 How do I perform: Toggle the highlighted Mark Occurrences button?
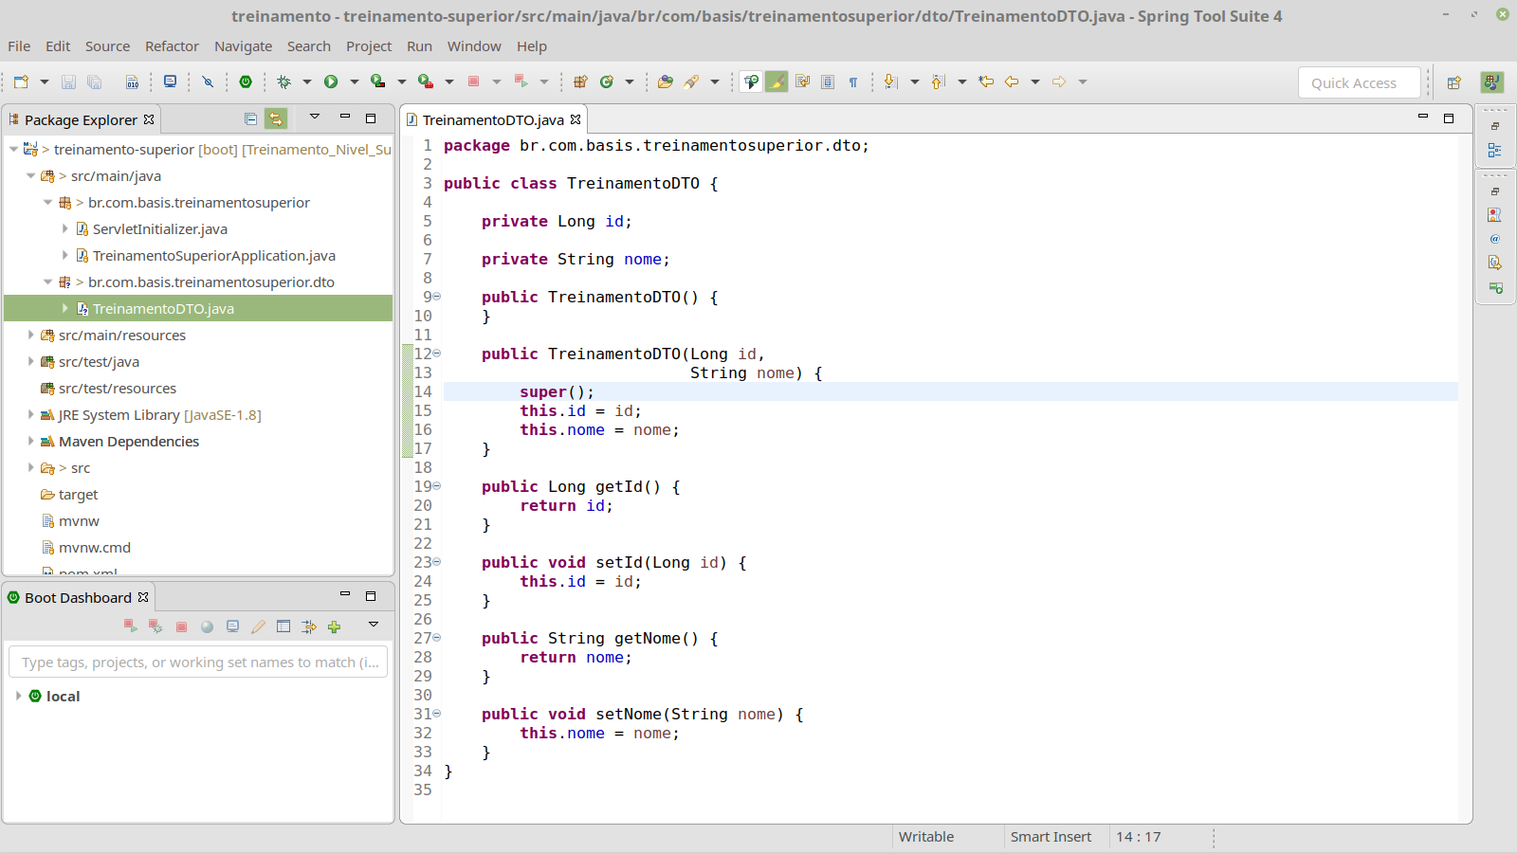pos(777,82)
